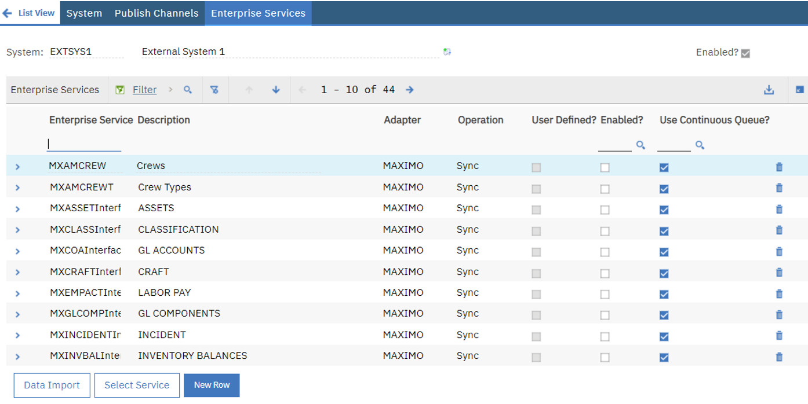Screen dimensions: 808x404
Task: Go to the next page of Enterprise Services
Action: 410,90
